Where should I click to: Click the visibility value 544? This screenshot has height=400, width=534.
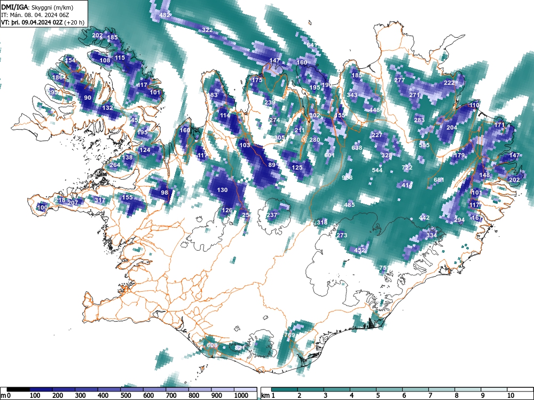click(377, 170)
